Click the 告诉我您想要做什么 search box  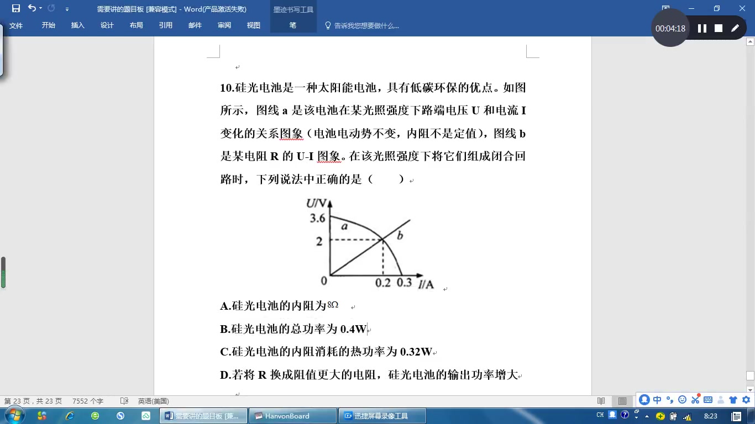[x=365, y=25]
